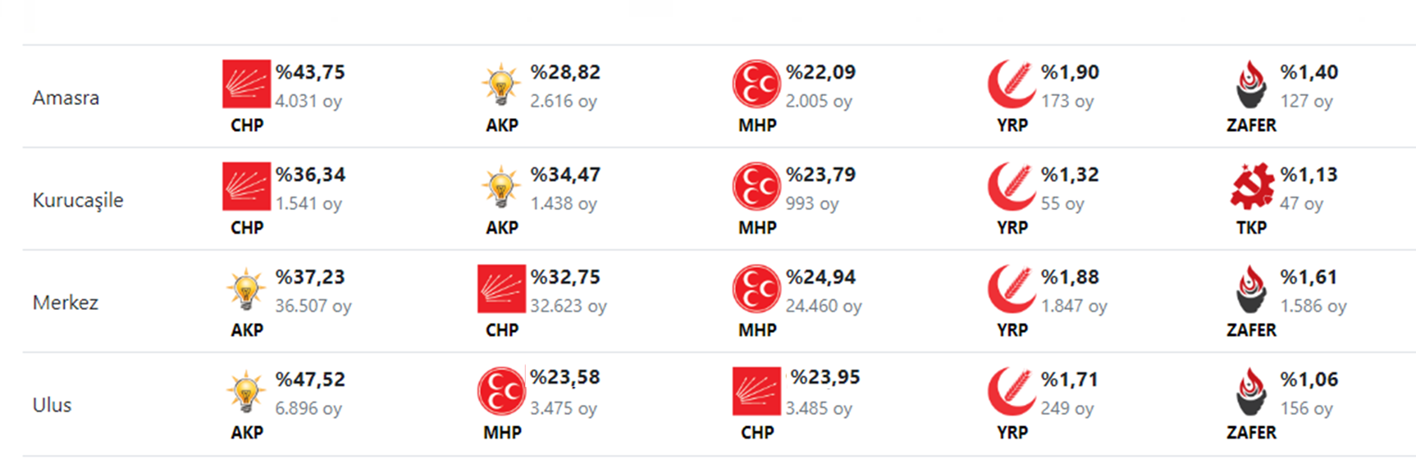Viewport: 1416px width, 459px height.
Task: Select the MHP logo in Kurucaşile row
Action: pos(756,186)
